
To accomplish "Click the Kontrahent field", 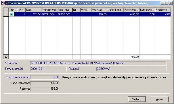I will point(98,63).
